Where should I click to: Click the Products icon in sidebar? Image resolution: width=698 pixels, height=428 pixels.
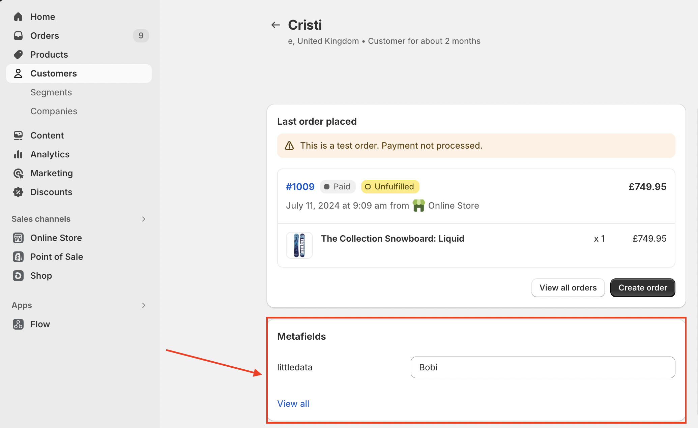coord(19,54)
